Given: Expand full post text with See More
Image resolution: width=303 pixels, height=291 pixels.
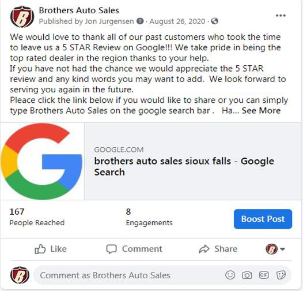Looking at the screenshot, I should coord(261,111).
